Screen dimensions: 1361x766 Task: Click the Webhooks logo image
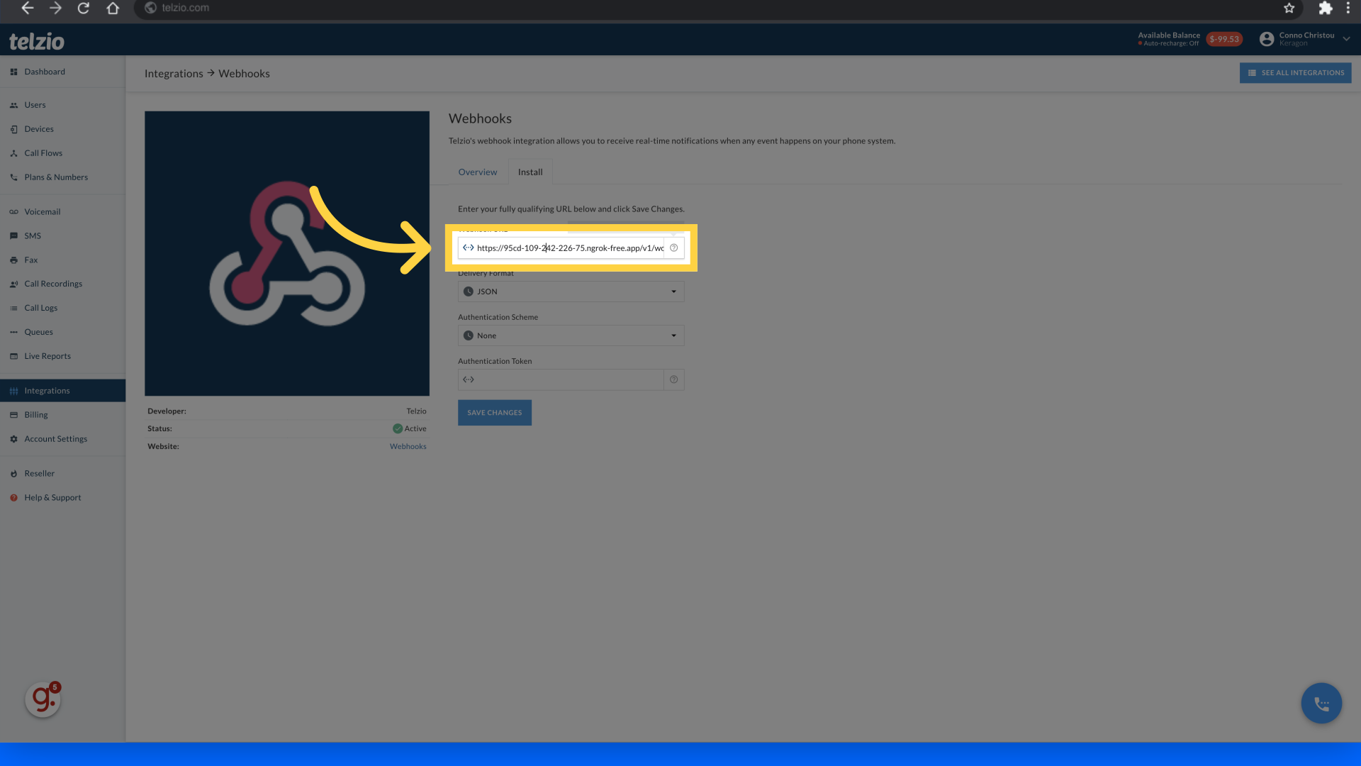click(x=287, y=253)
